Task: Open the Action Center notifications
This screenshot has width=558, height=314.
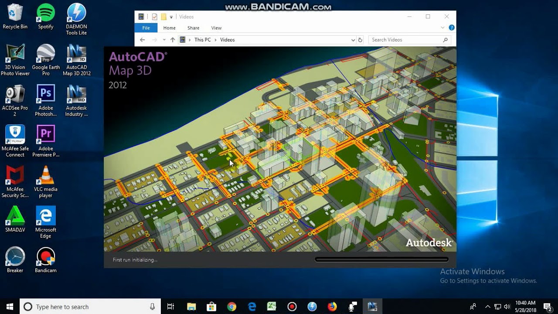Action: (x=548, y=307)
